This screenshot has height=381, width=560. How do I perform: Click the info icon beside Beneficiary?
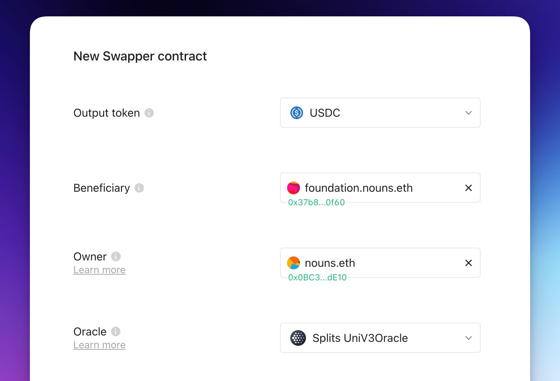tap(139, 188)
